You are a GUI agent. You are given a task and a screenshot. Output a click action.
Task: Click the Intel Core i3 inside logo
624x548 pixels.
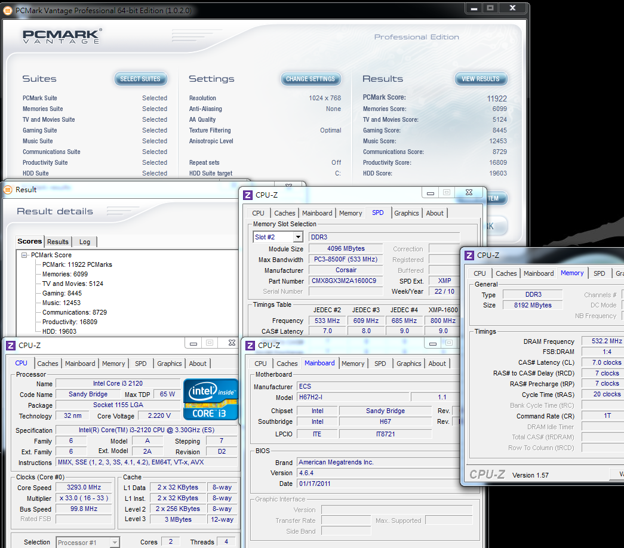point(210,399)
